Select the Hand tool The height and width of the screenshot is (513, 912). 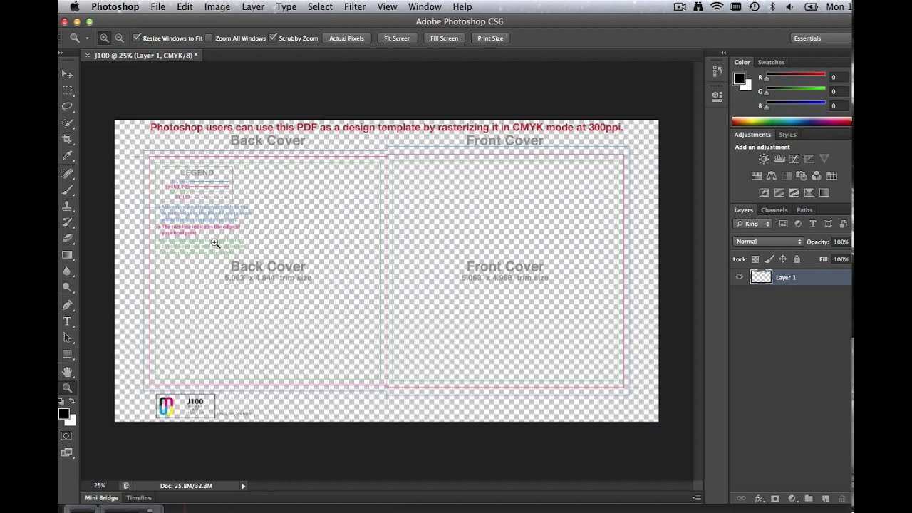(67, 372)
